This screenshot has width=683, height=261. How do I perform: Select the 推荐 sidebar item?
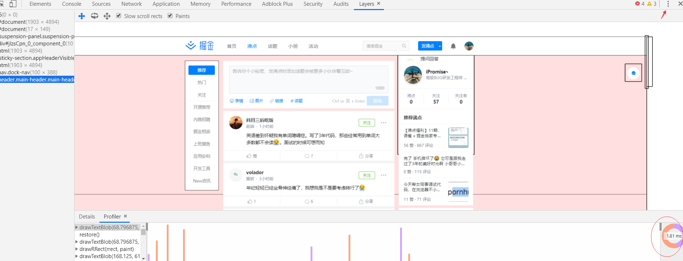(201, 70)
